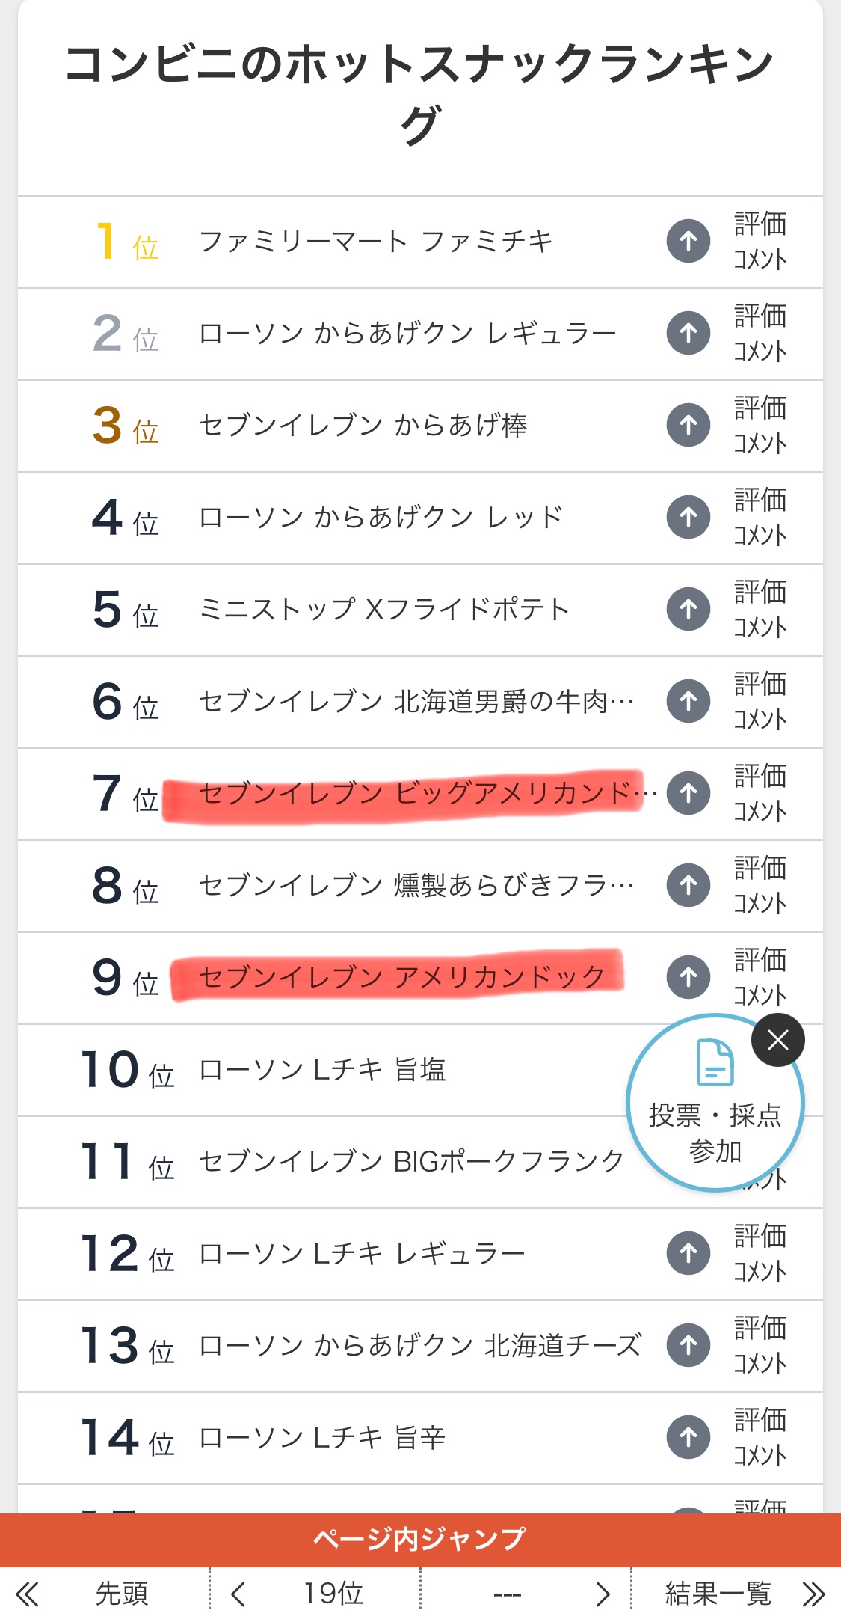Click the up arrow for Lチキ 旨辛
The width and height of the screenshot is (841, 1610).
coord(688,1437)
